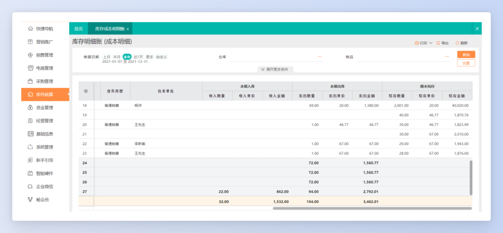Screen dimensions: 503x233
Task: Open 快捷导航 via its house icon
Action: point(30,28)
